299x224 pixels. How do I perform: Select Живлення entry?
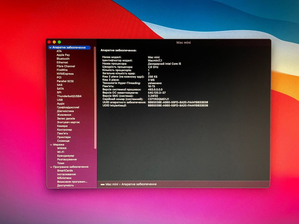point(64,115)
